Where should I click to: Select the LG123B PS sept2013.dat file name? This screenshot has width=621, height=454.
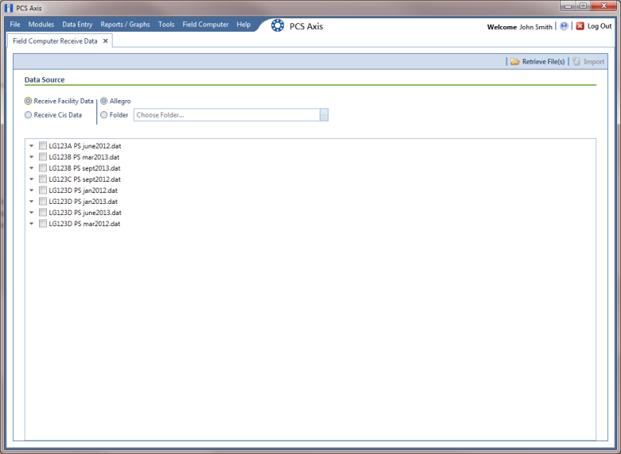(84, 168)
